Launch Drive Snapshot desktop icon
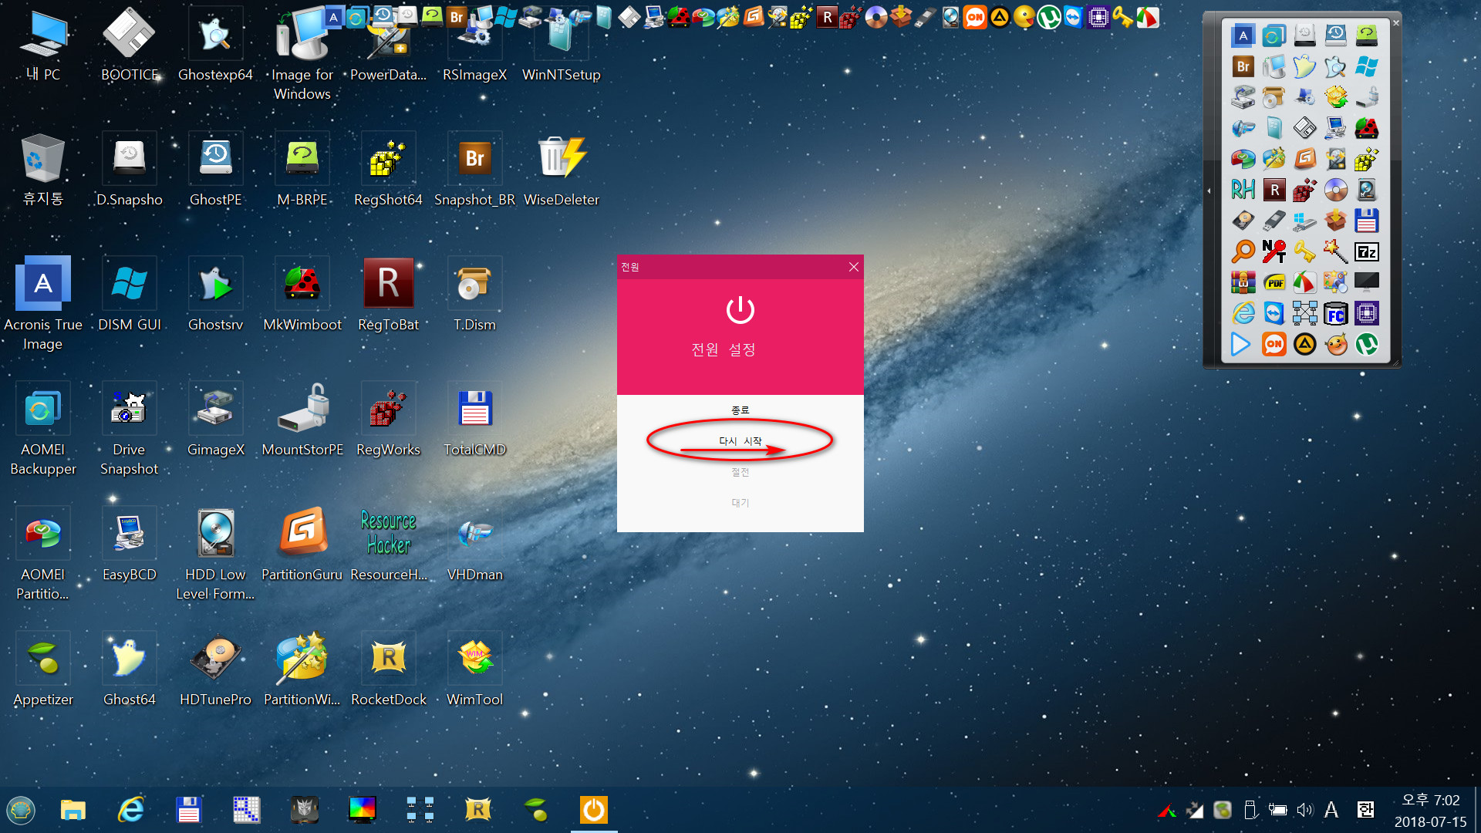 (130, 429)
